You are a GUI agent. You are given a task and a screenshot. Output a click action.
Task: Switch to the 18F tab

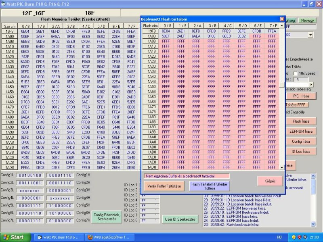click(x=90, y=13)
